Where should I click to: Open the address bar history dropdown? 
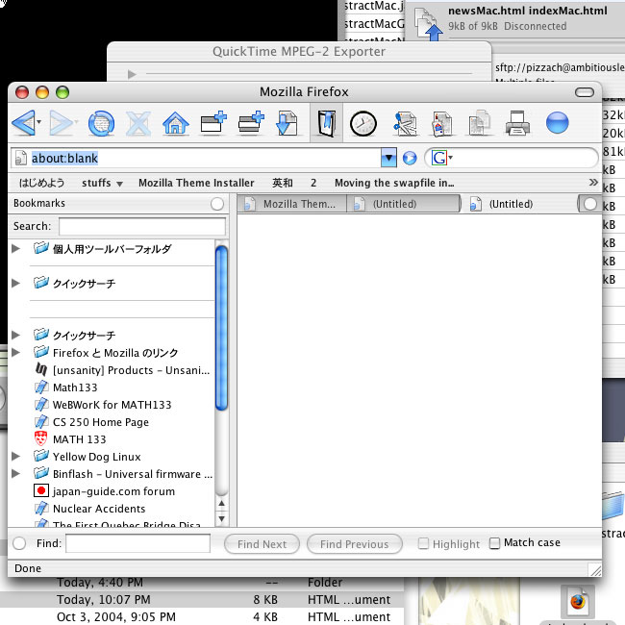coord(388,158)
